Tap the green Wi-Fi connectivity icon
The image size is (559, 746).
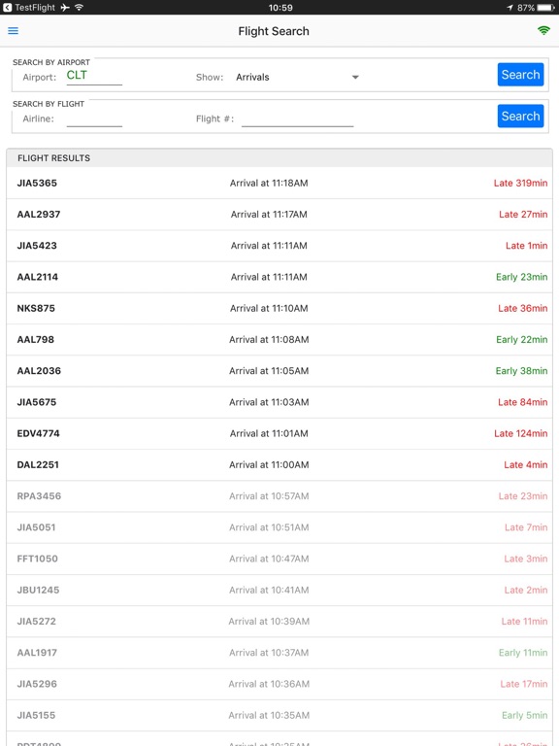543,31
